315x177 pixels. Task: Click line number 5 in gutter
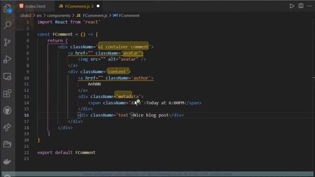(x=28, y=47)
